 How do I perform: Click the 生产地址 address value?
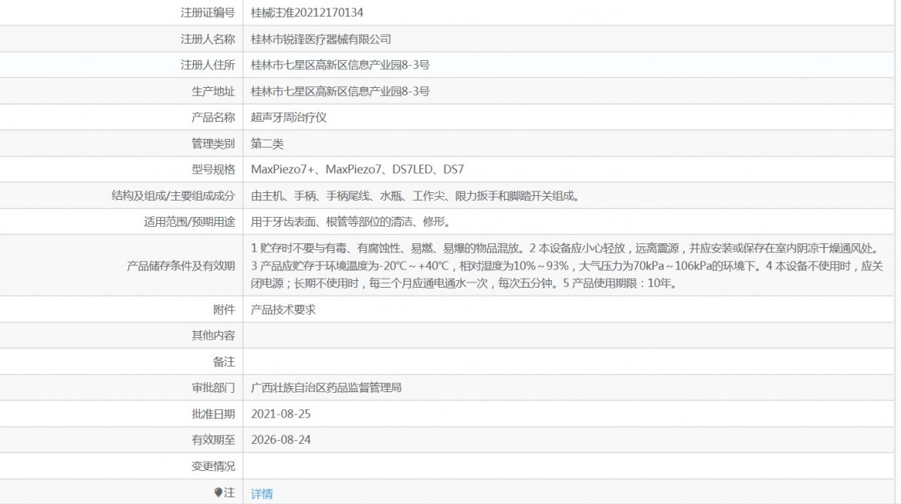click(340, 92)
